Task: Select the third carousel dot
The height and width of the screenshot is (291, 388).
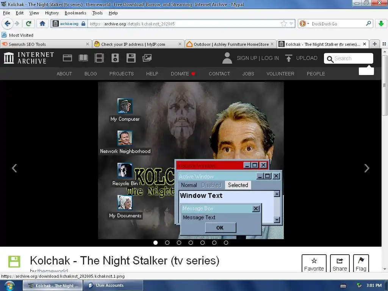Action: point(179,243)
